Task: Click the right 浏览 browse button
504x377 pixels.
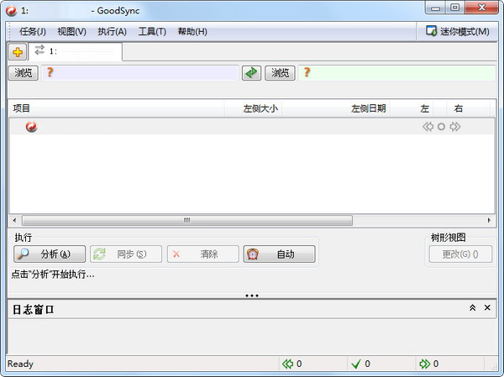Action: (280, 73)
